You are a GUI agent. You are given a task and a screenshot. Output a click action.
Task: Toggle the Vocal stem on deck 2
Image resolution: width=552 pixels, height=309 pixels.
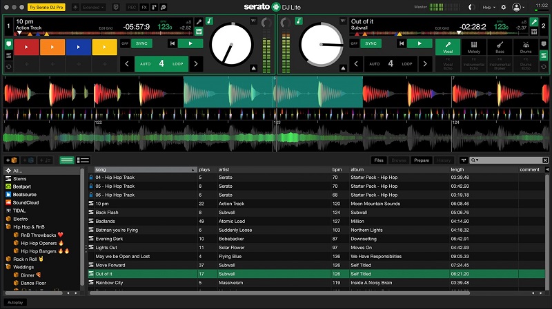(448, 47)
